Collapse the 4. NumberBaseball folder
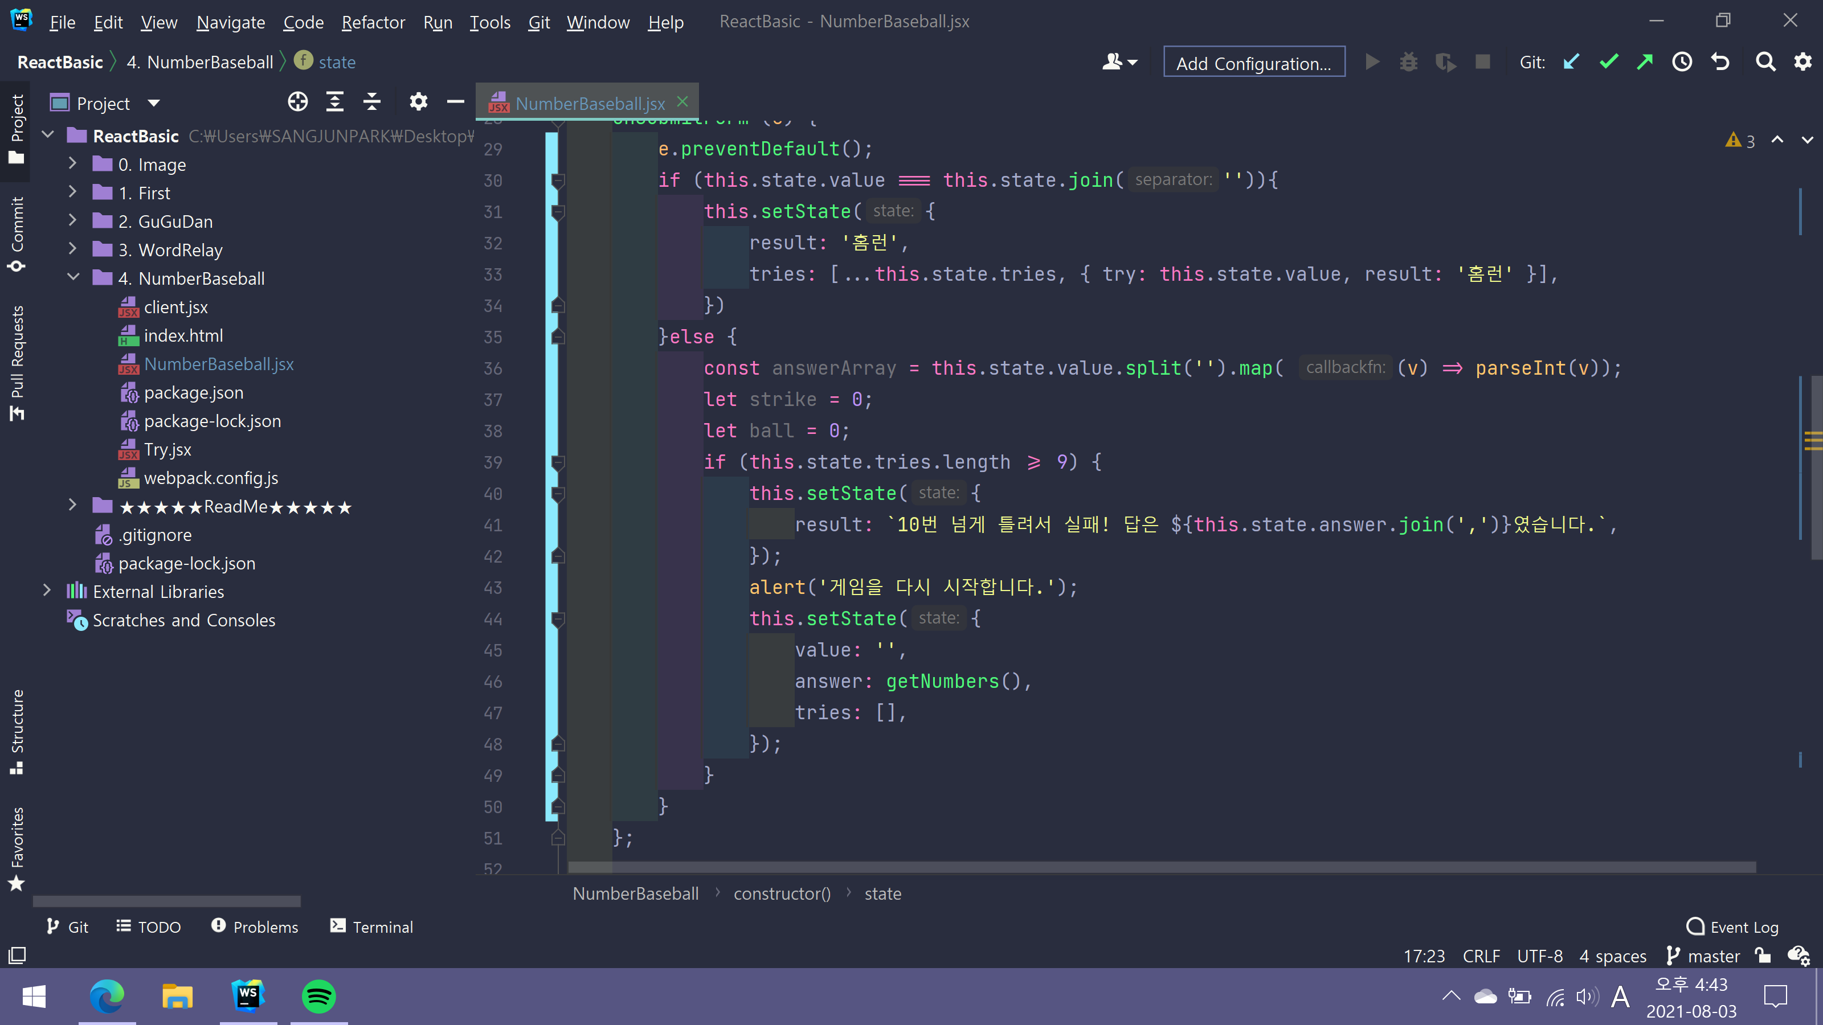Screen dimensions: 1823x1025 72,277
